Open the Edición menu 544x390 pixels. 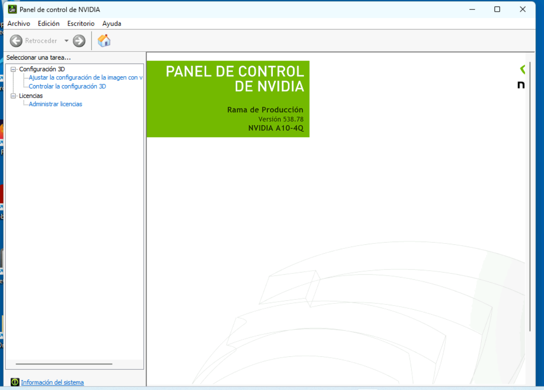48,24
